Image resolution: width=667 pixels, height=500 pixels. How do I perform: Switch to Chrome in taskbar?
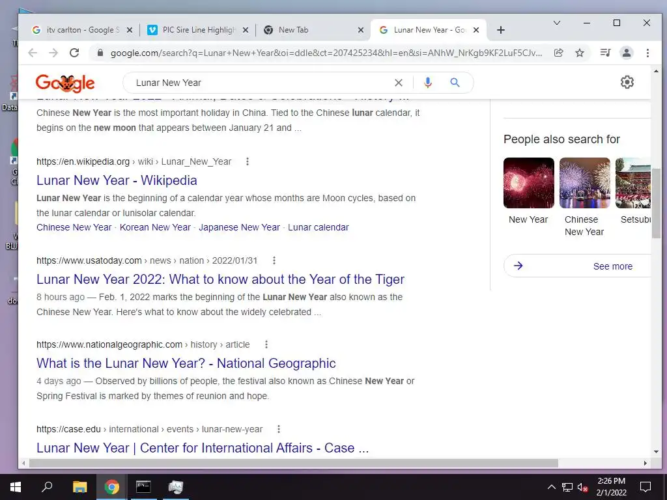point(112,487)
